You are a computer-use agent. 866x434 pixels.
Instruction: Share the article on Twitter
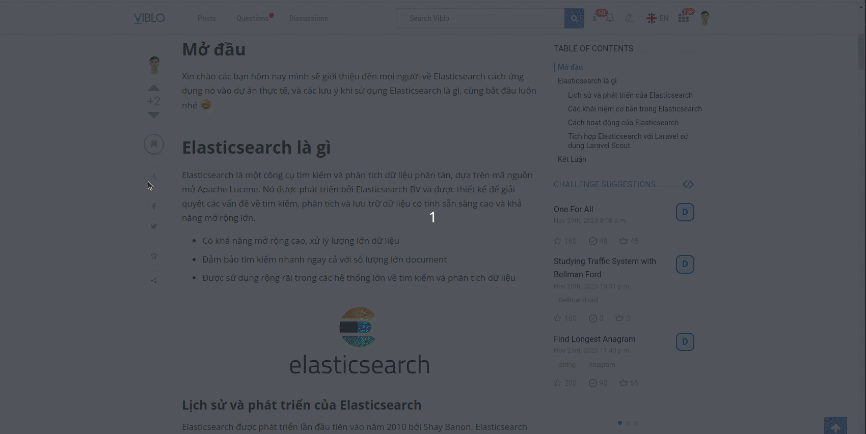click(x=154, y=226)
